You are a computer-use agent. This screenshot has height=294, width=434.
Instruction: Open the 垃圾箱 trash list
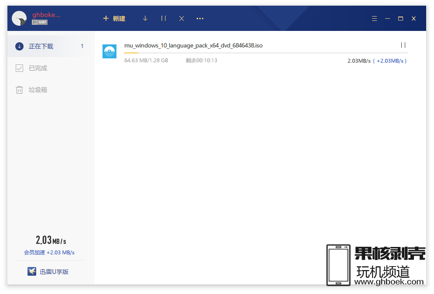coord(38,90)
